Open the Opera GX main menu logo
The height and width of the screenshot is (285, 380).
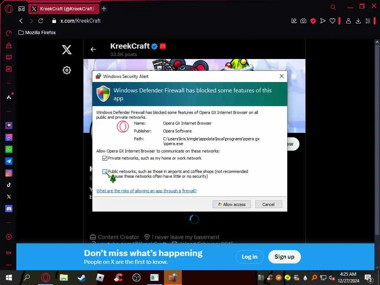(x=9, y=9)
